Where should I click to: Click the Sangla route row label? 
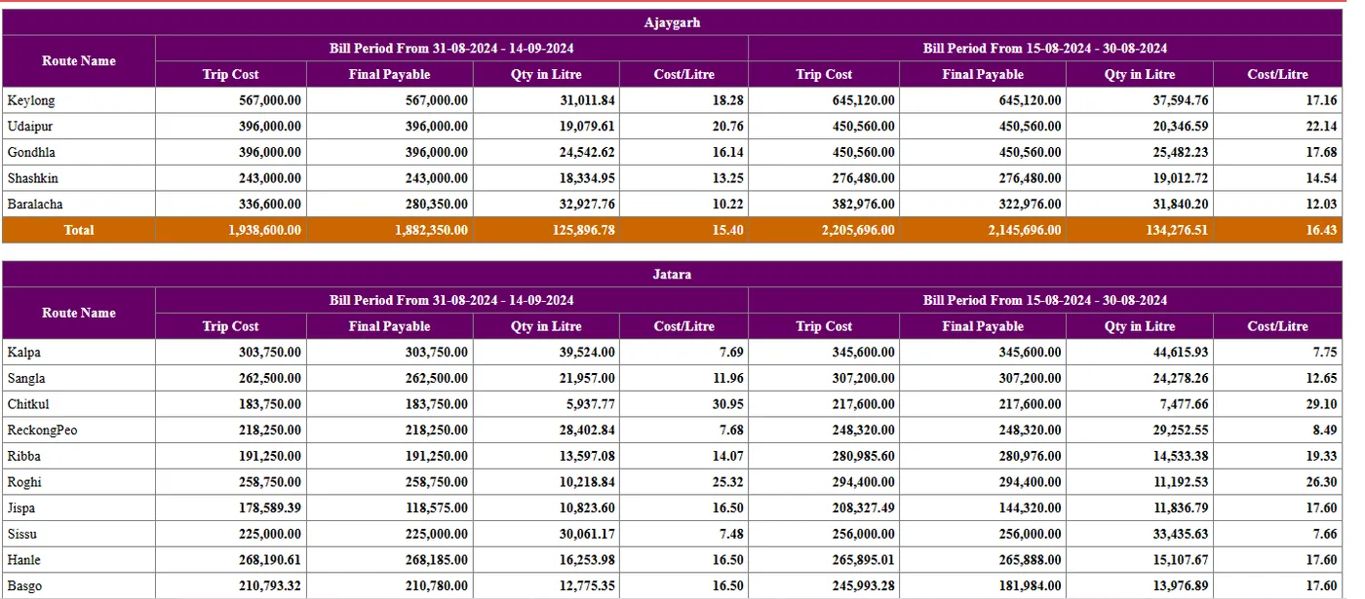(x=26, y=378)
